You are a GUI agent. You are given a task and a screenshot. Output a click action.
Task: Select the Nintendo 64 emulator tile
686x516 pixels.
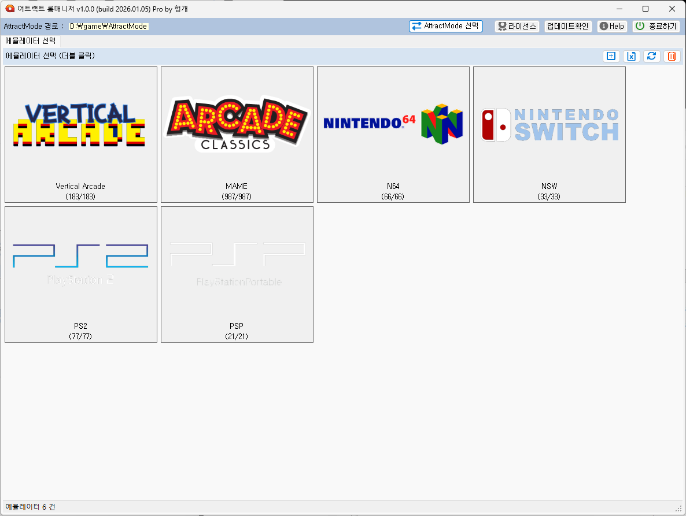(x=393, y=135)
